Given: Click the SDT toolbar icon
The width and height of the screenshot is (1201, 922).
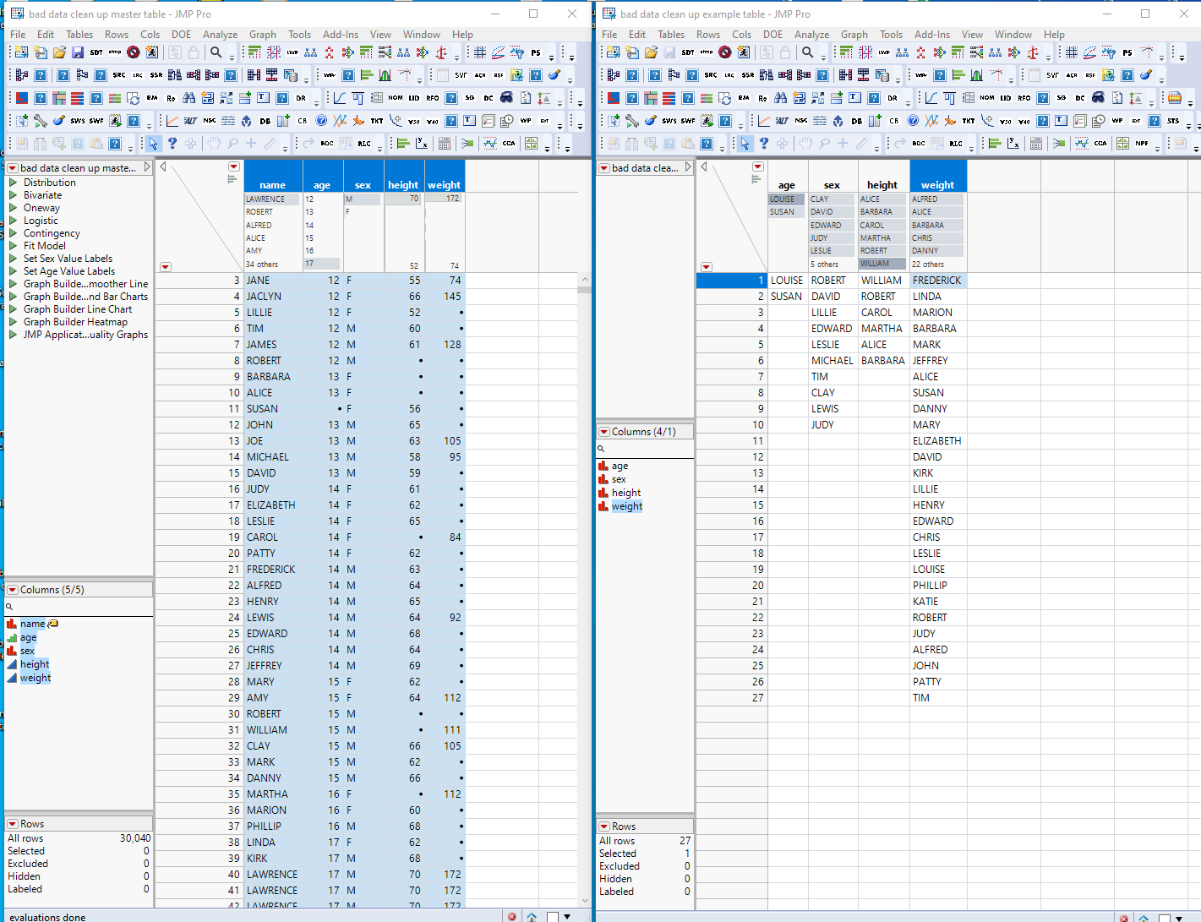Looking at the screenshot, I should [96, 52].
